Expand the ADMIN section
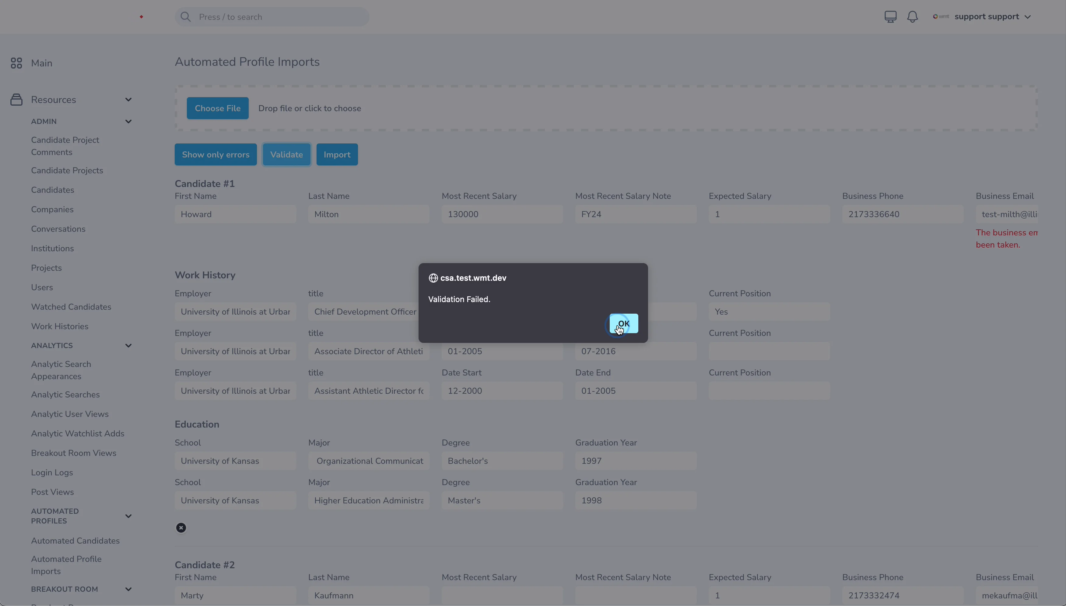 (x=129, y=122)
